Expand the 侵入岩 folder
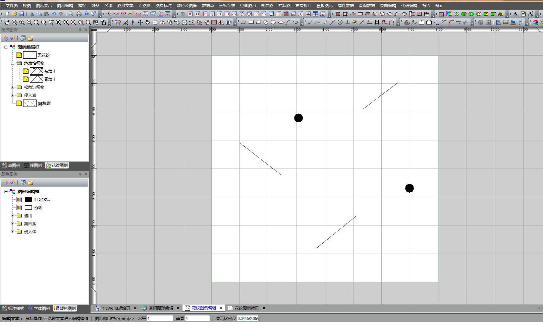543x326 pixels. click(13, 95)
